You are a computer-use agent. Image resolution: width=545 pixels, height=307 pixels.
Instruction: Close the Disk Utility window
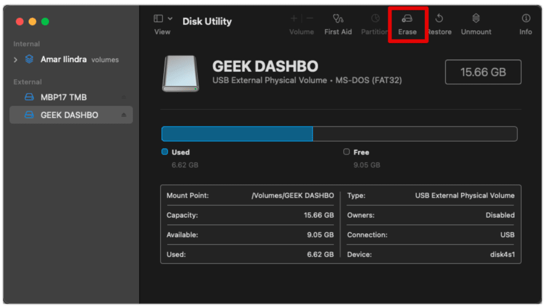tap(20, 21)
